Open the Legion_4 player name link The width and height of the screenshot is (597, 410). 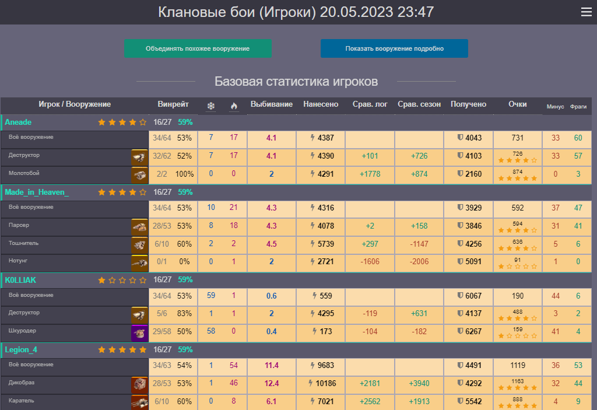[x=22, y=350]
